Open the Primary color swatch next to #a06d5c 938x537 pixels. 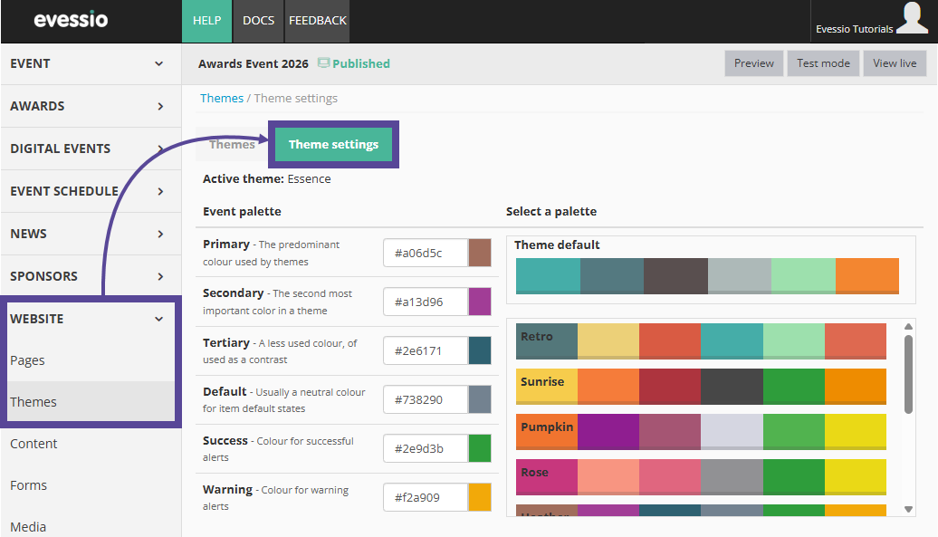(x=482, y=253)
